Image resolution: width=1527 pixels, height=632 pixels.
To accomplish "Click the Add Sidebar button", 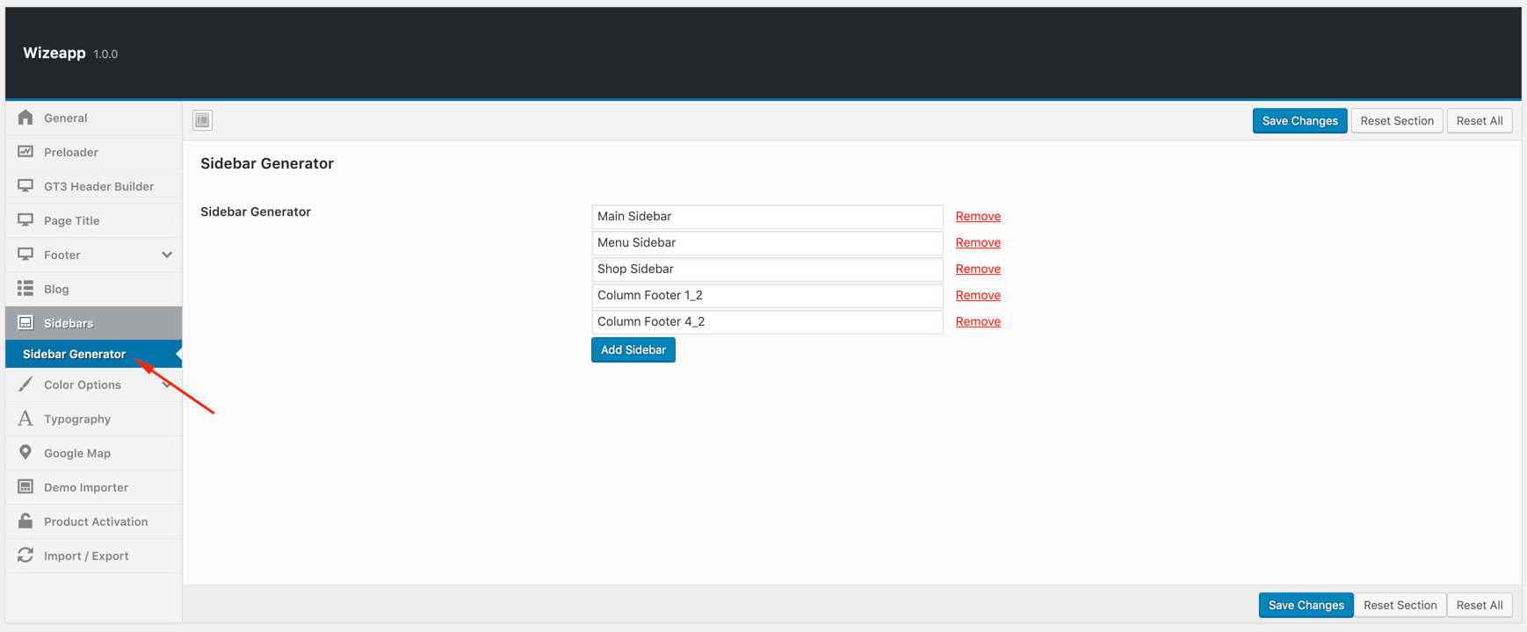I will click(x=633, y=350).
